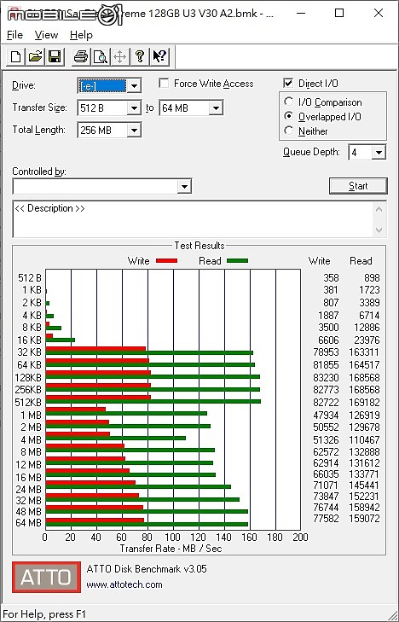Click the 32 KB row label
Screen dimensions: 399x622
point(29,352)
